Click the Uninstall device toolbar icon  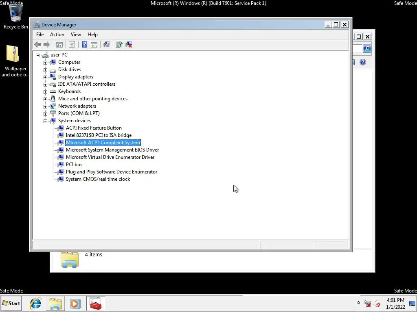(x=129, y=44)
